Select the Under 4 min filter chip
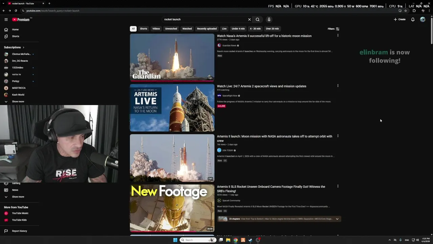 pos(238,29)
